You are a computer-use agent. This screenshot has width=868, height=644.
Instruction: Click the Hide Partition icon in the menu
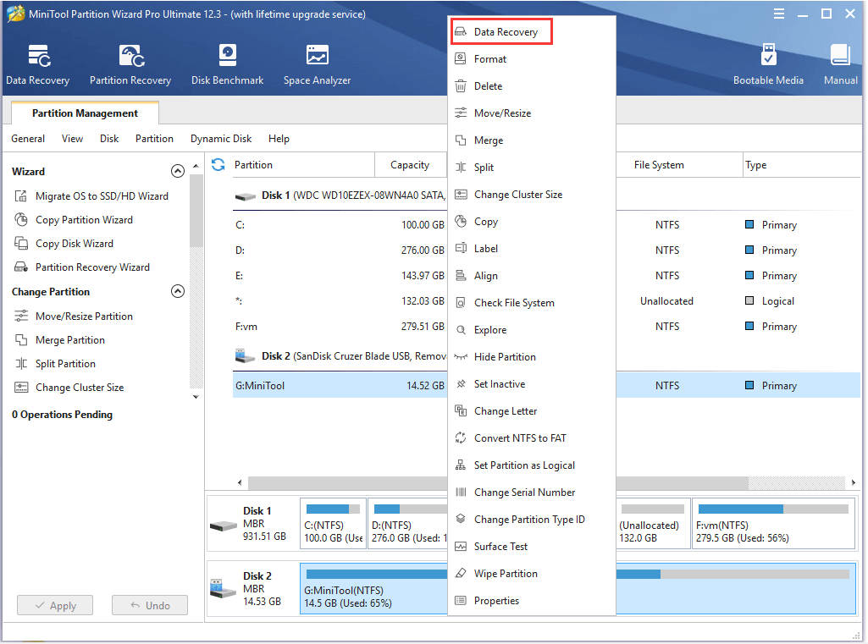(x=461, y=357)
